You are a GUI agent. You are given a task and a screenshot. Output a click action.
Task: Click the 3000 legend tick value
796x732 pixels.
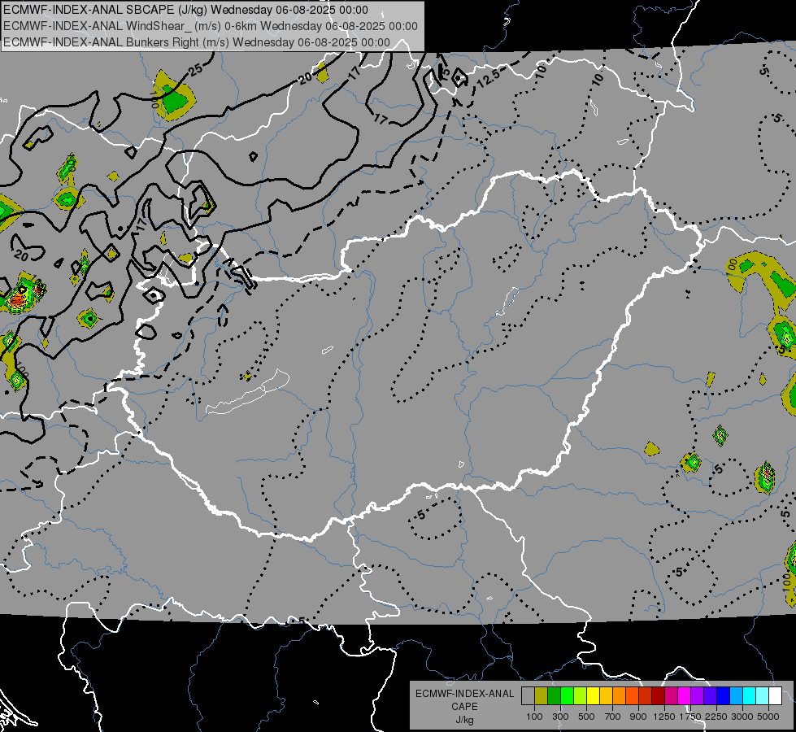pyautogui.click(x=742, y=717)
